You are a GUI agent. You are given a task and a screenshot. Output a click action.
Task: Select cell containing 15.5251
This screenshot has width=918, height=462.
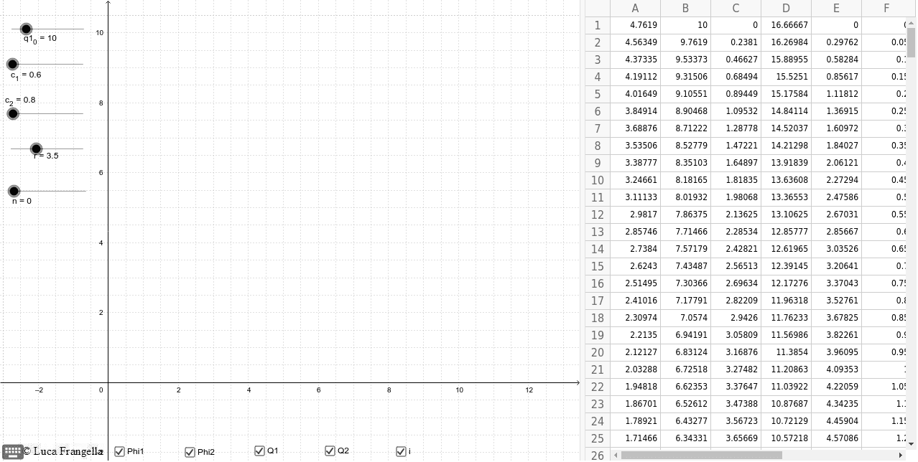pos(786,77)
